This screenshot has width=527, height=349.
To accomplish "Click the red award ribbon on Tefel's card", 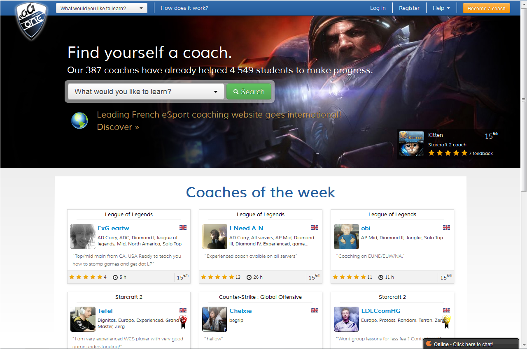I will point(183,321).
